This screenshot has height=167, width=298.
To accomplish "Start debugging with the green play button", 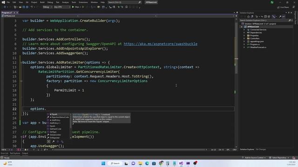I will [x=73, y=7].
